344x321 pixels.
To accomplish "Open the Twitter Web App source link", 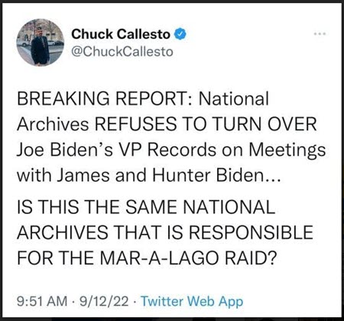I will coord(192,301).
